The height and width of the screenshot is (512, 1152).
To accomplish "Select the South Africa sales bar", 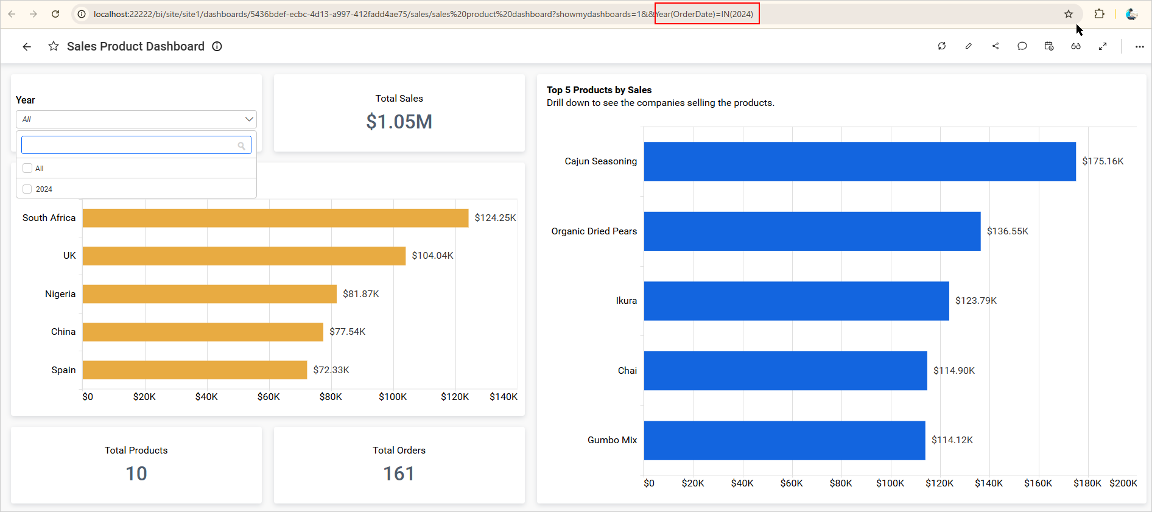I will (275, 218).
